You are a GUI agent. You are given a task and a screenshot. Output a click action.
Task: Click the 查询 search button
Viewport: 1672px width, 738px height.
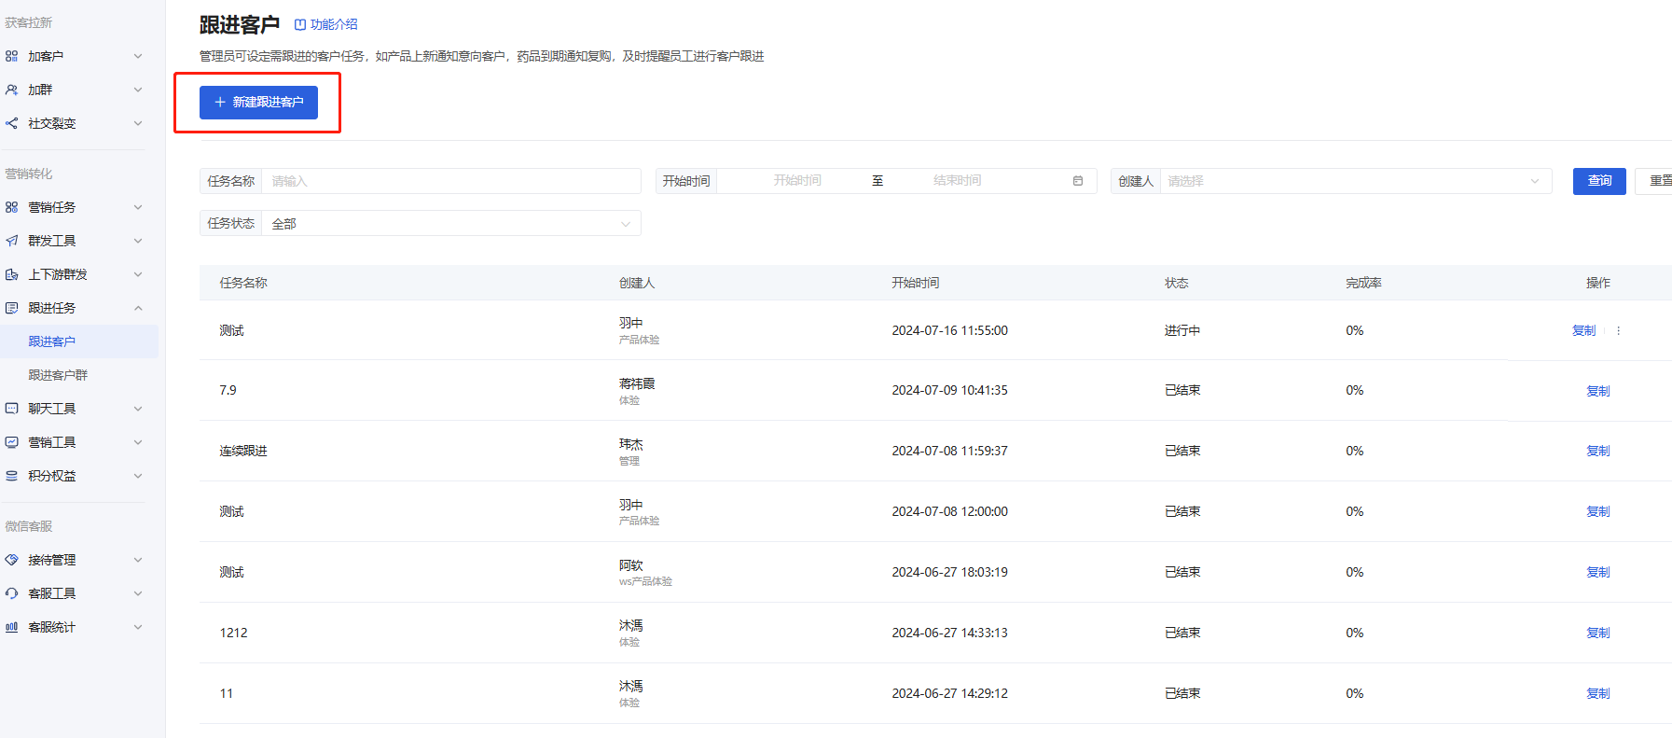1599,181
